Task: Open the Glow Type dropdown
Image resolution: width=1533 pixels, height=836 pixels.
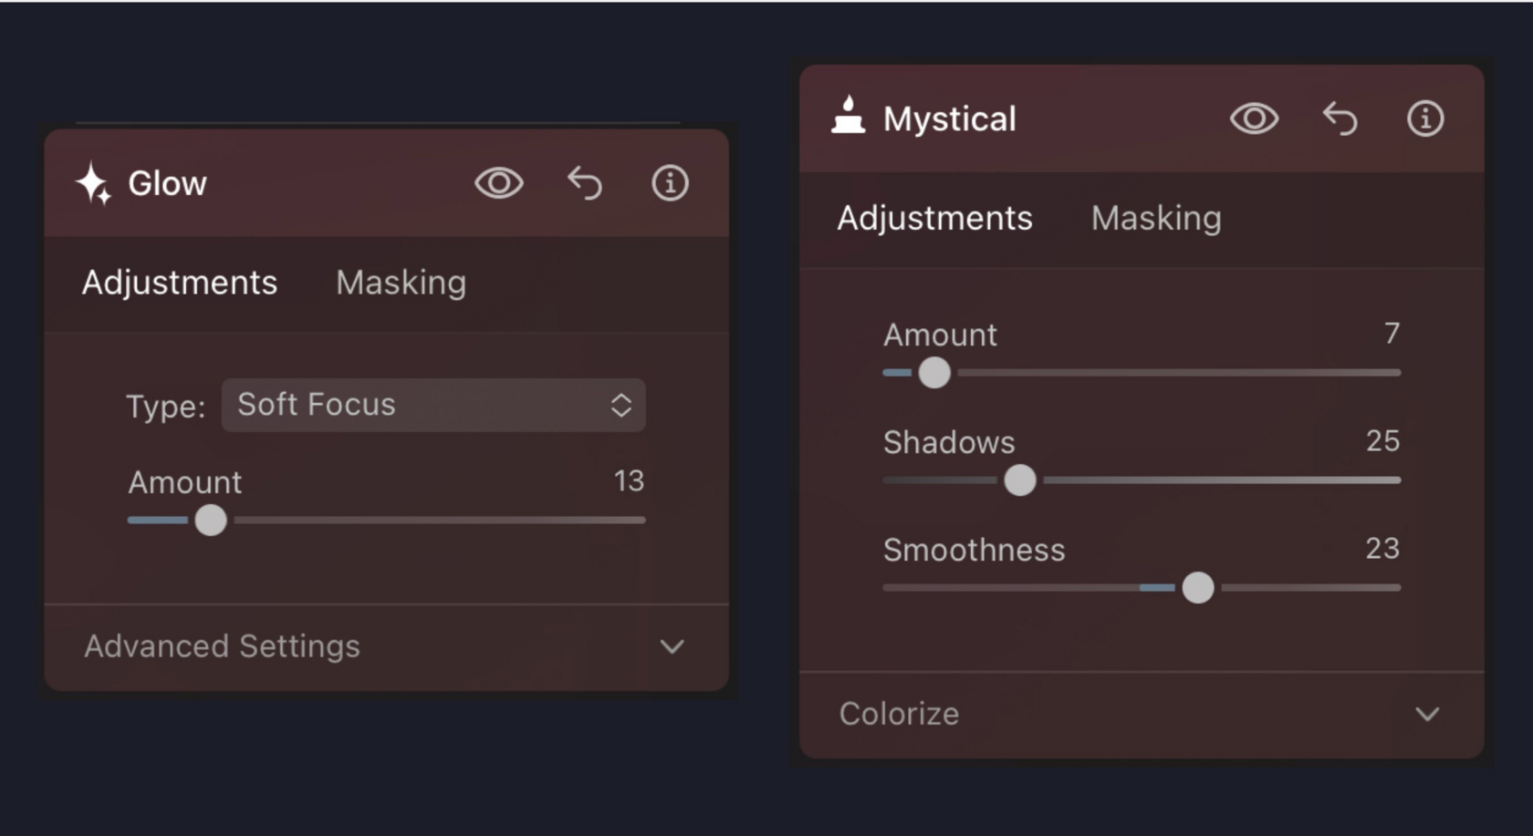Action: pos(433,405)
